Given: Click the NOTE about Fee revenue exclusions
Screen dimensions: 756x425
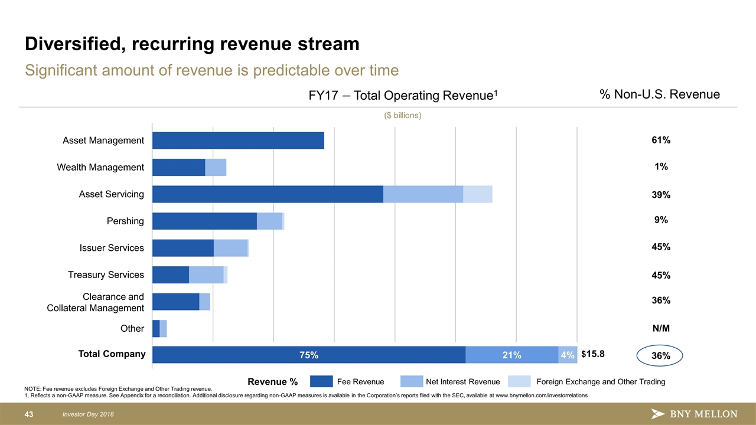Looking at the screenshot, I should pyautogui.click(x=117, y=389).
